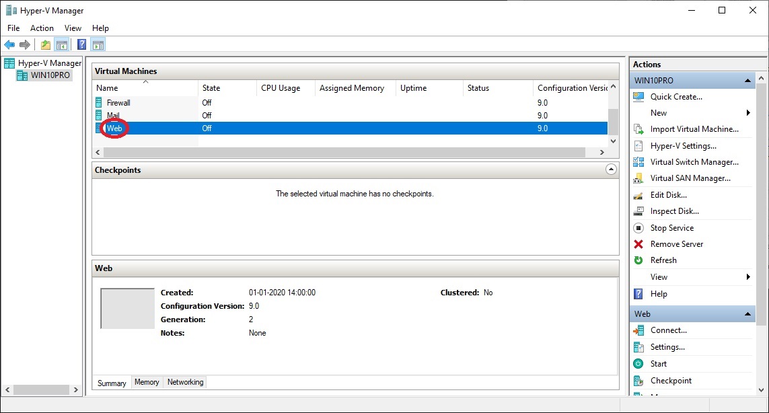
Task: Select the Web virtual machine row
Action: pyautogui.click(x=351, y=128)
